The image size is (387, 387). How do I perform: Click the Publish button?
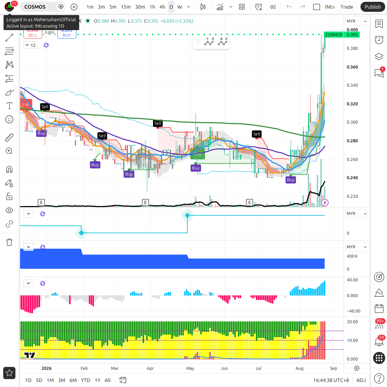pos(372,7)
